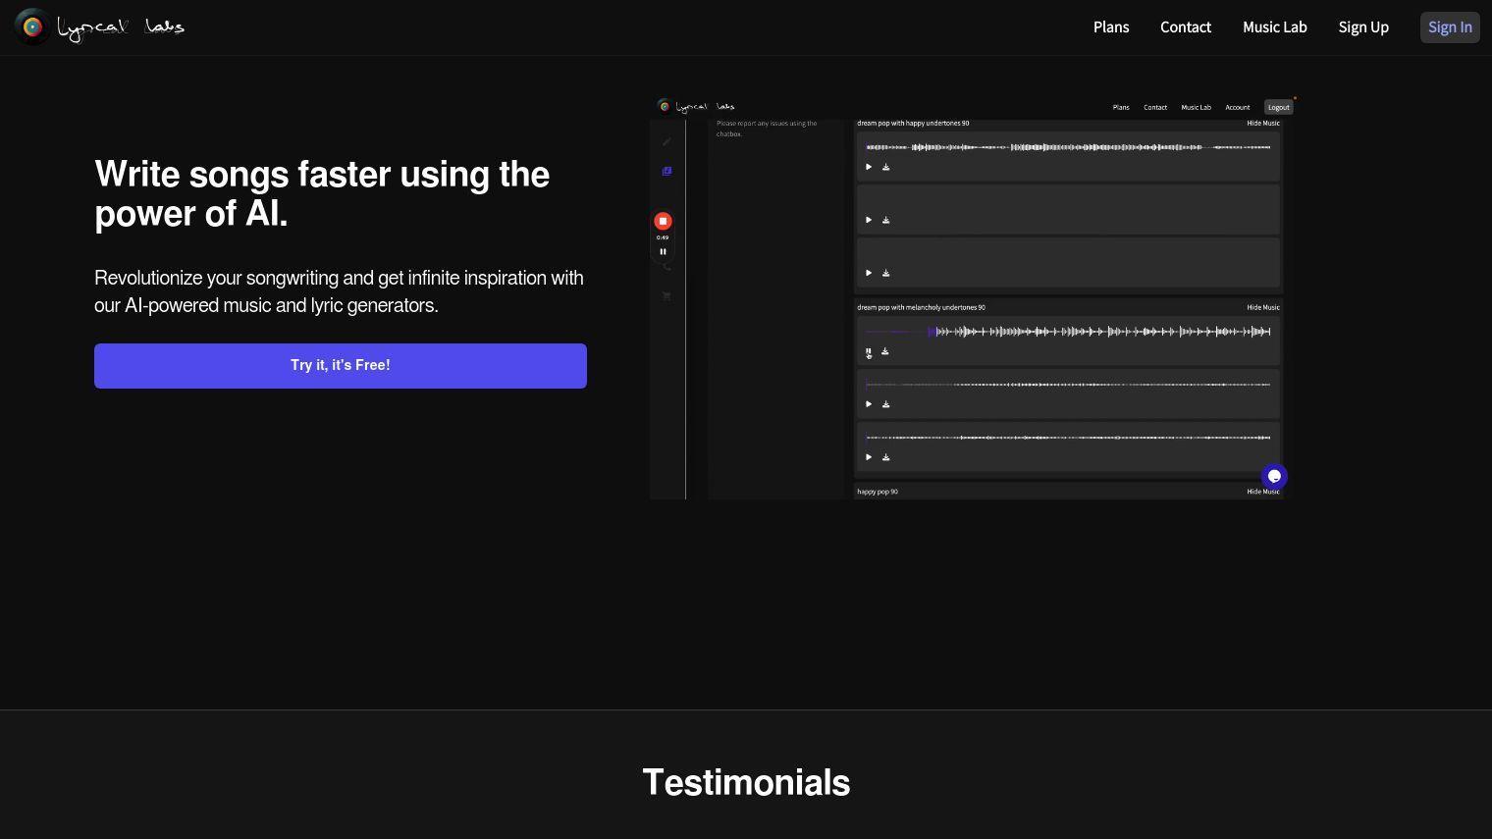Seek in second waveform of 'dream pop with melancholy undertones'
The height and width of the screenshot is (839, 1492).
1068,385
